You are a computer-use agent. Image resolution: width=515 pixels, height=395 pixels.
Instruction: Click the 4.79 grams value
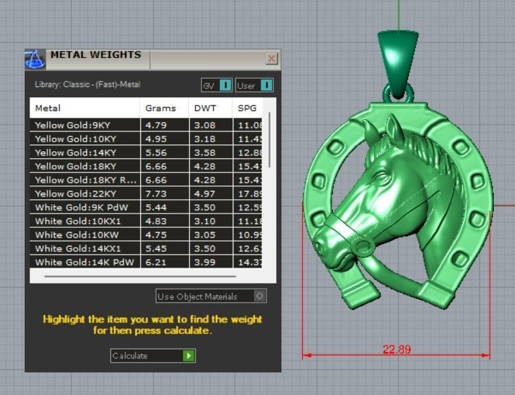click(156, 125)
